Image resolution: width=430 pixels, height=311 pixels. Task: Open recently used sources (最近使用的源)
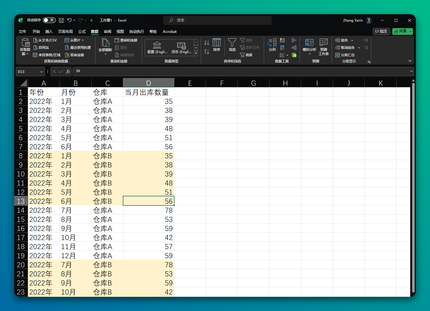click(78, 48)
